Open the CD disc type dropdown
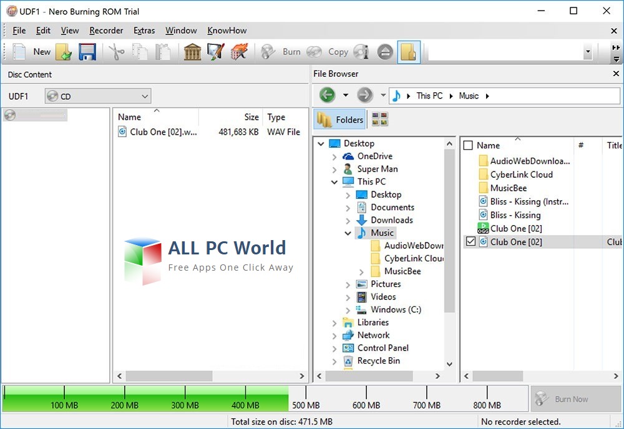This screenshot has width=624, height=429. 98,96
